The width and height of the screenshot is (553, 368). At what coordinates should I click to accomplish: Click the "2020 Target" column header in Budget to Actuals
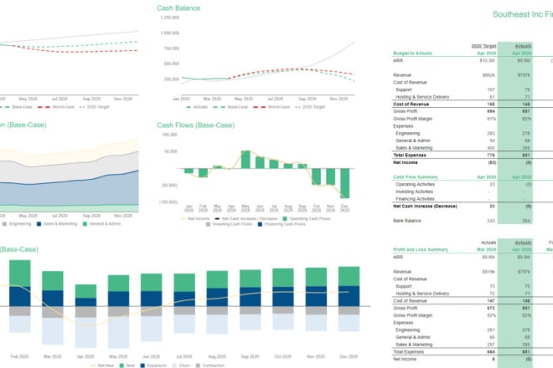tap(483, 46)
